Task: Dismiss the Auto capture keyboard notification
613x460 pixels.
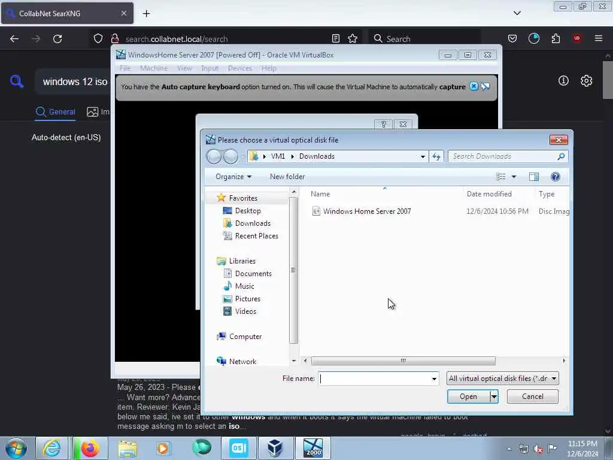Action: click(x=474, y=86)
